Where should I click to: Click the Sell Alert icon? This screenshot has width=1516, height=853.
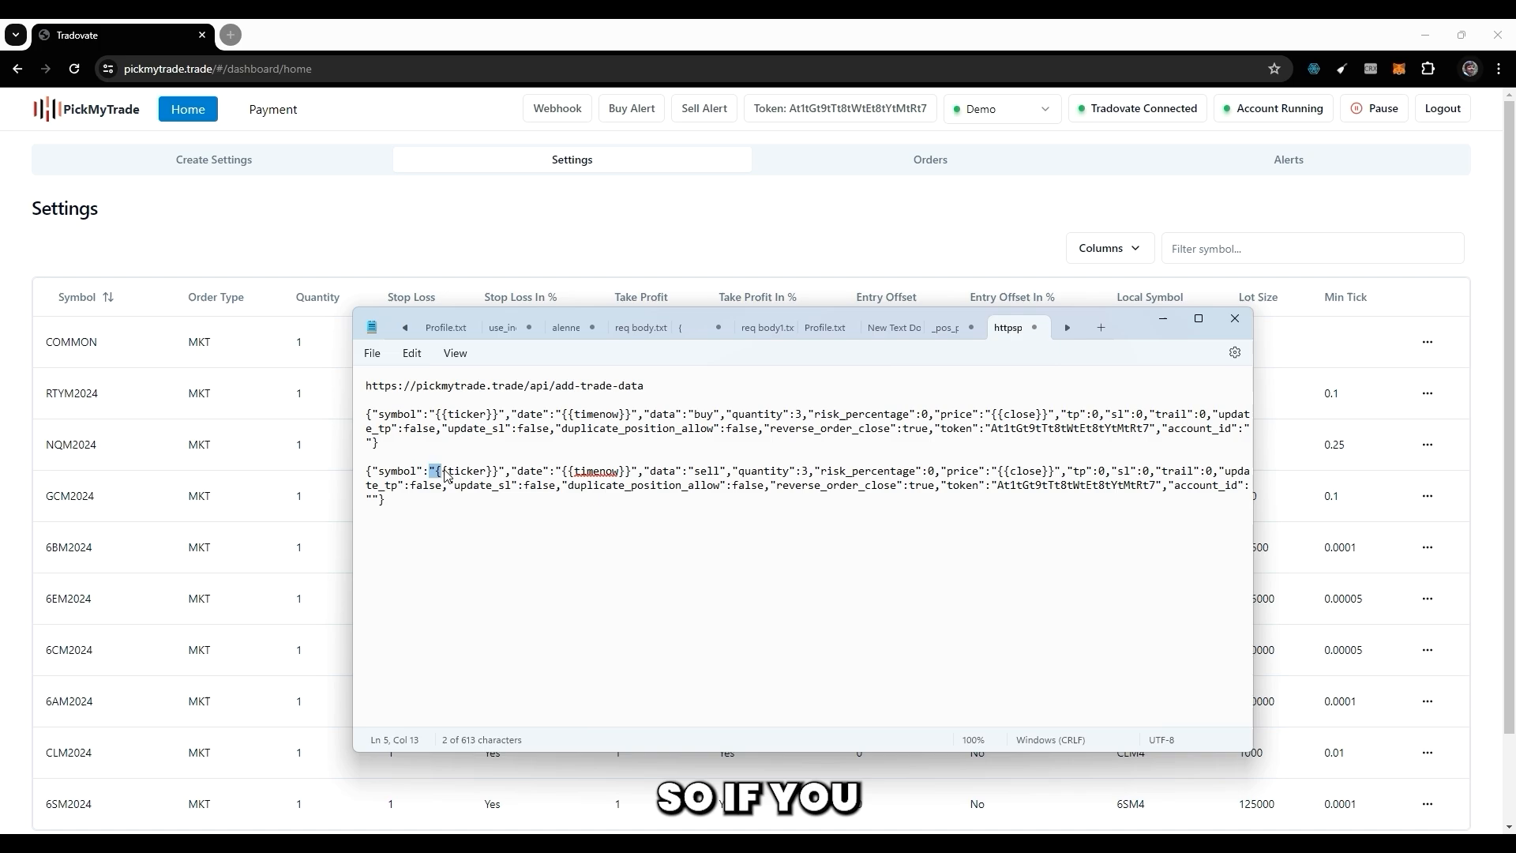click(704, 108)
